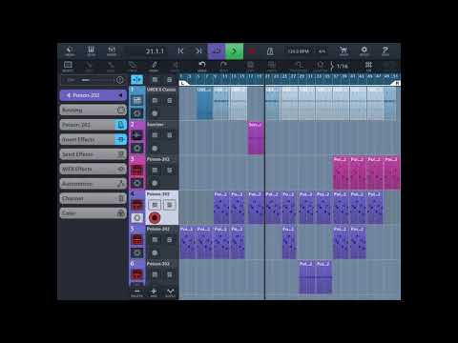Choose the Draw pencil tool

pos(154,67)
